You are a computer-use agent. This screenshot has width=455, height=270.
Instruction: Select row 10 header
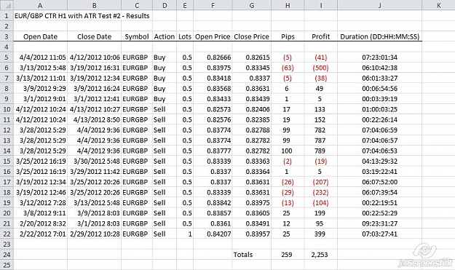coord(7,109)
